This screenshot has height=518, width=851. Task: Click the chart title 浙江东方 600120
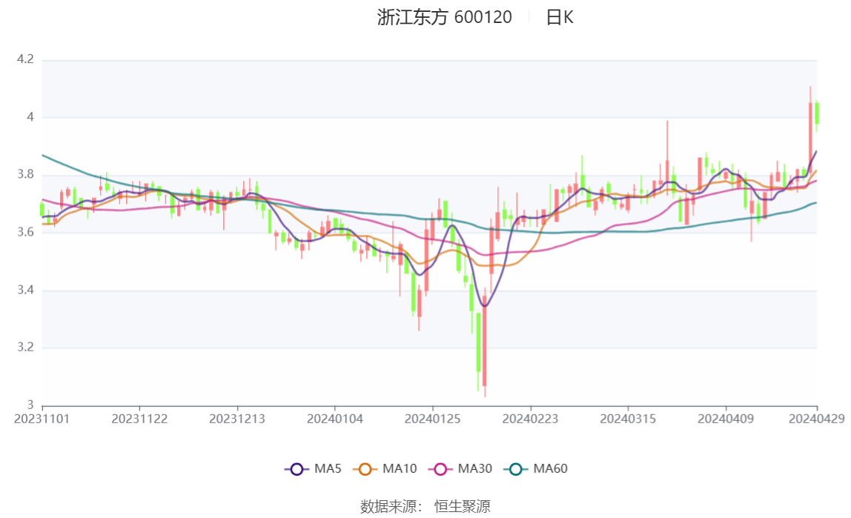[445, 17]
